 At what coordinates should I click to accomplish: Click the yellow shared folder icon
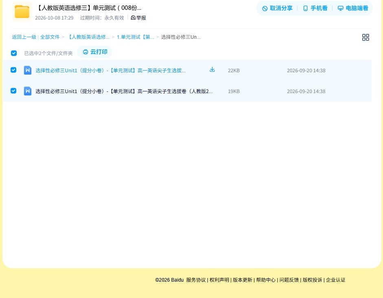(x=22, y=11)
